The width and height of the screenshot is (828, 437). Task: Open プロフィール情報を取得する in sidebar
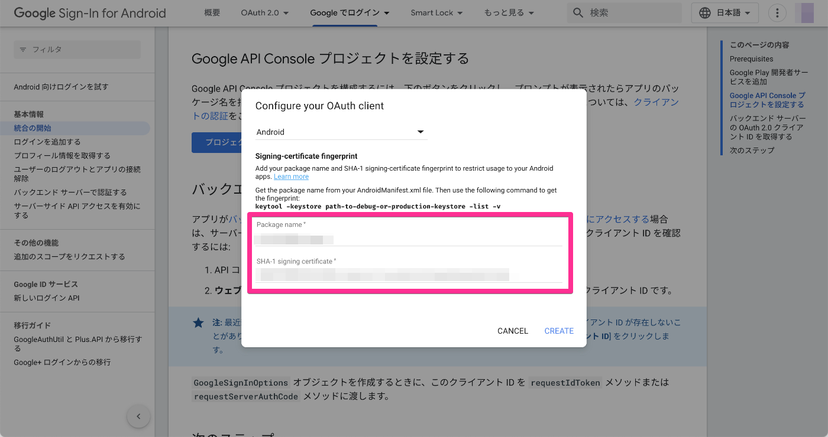pos(62,155)
